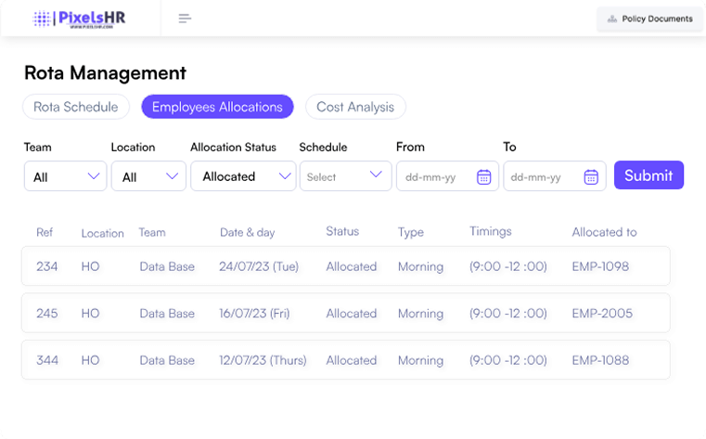The image size is (706, 439).
Task: Toggle the hamburger menu icon
Action: 185,19
